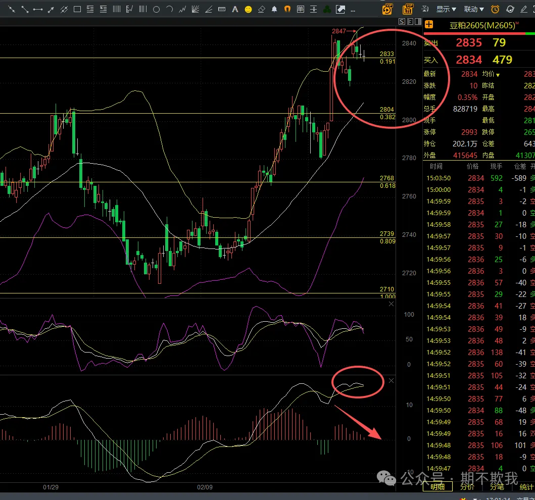This screenshot has width=535, height=500.
Task: Click the sell price 2835
Action: [x=469, y=42]
